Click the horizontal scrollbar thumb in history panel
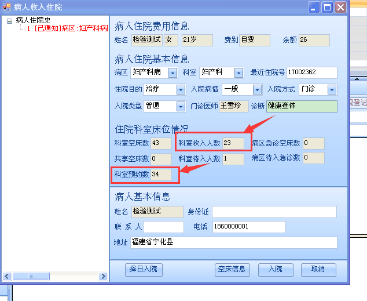This screenshot has height=301, width=367. click(x=31, y=277)
